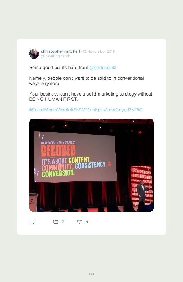Click the @travelingmitch handle
This screenshot has height=282, width=183.
56,56
